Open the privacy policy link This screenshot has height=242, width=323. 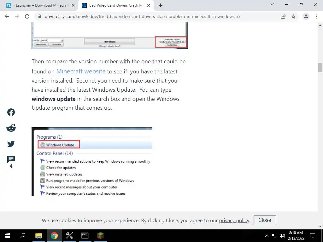click(234, 220)
